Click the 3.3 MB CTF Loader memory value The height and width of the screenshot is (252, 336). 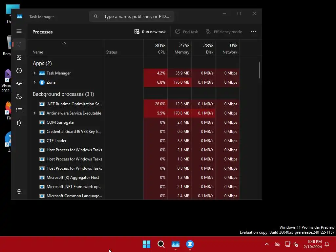[183, 141]
